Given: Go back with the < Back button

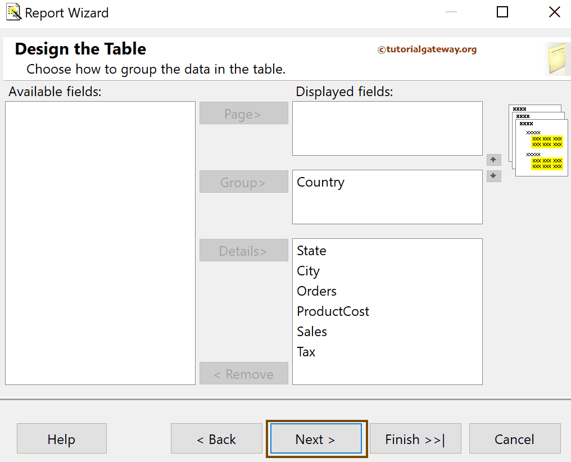Looking at the screenshot, I should (x=216, y=439).
